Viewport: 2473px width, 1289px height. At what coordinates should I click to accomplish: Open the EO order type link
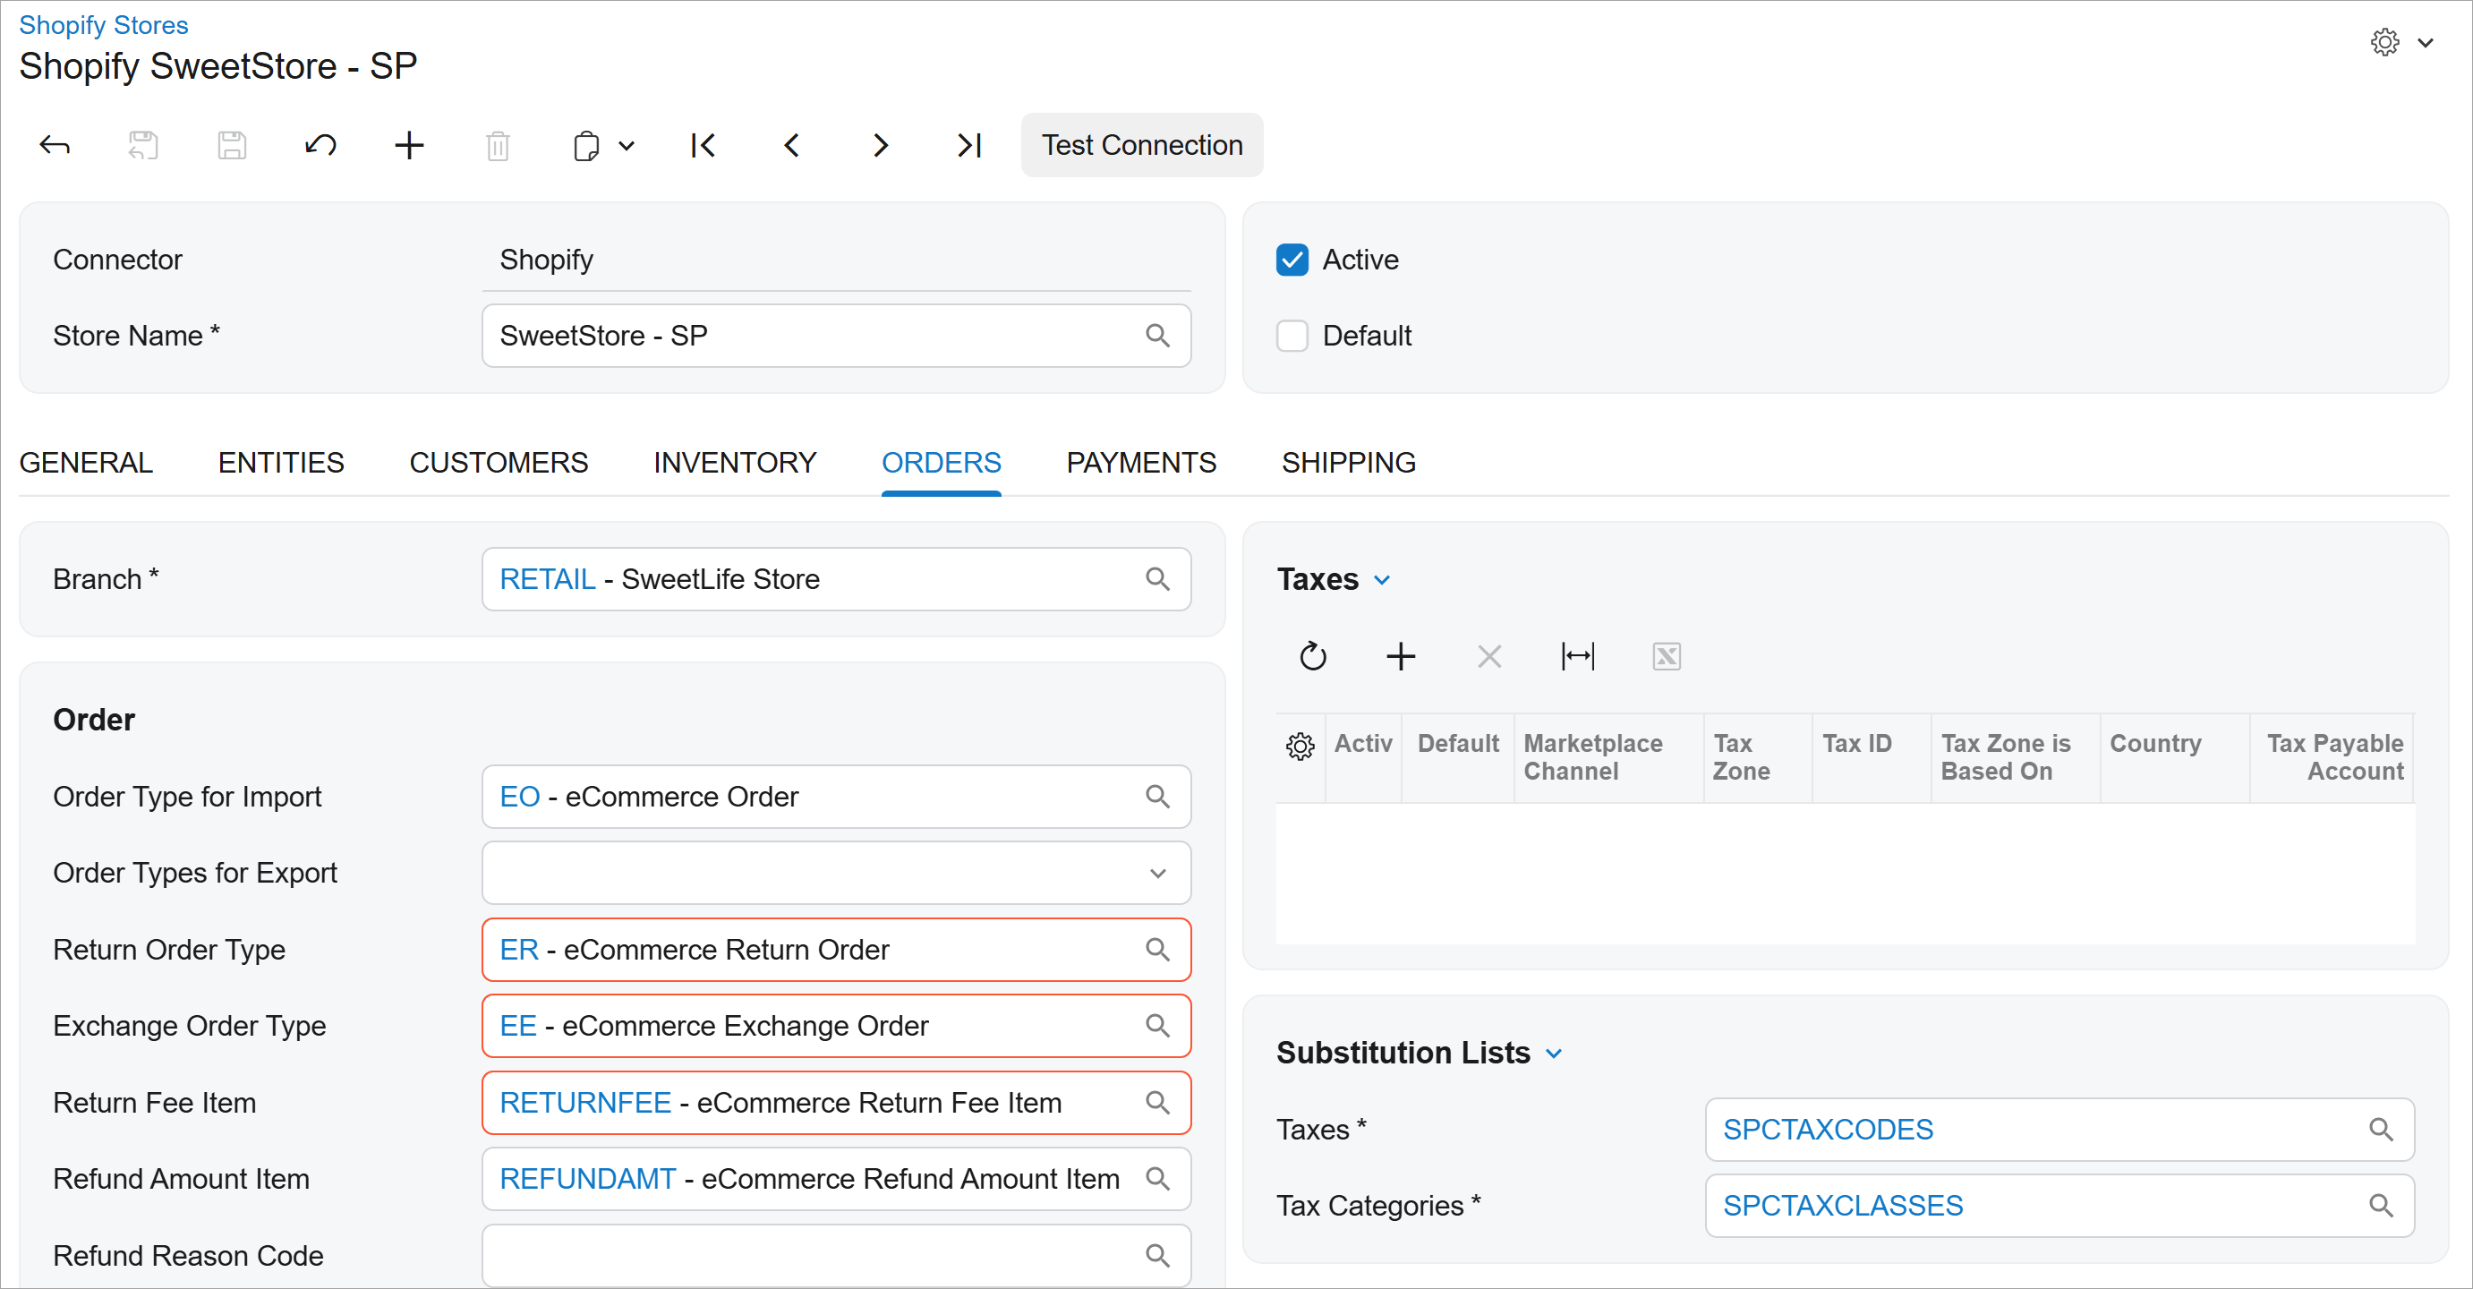[x=519, y=796]
